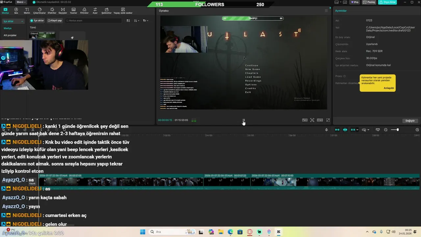Open the Efektler effects tab
The width and height of the screenshot is (421, 237).
click(52, 11)
